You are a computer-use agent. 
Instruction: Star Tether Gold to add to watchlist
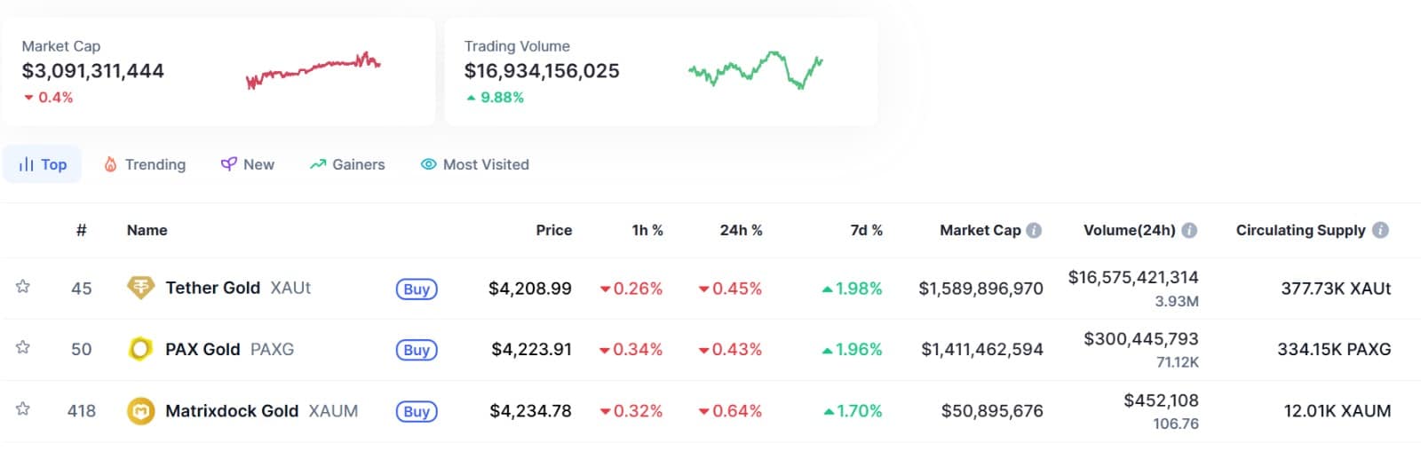(23, 287)
